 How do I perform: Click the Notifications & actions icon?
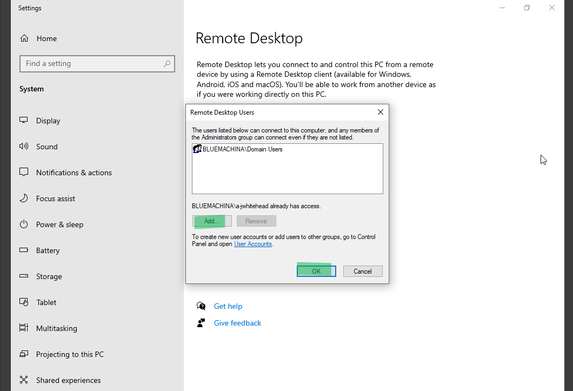(24, 173)
